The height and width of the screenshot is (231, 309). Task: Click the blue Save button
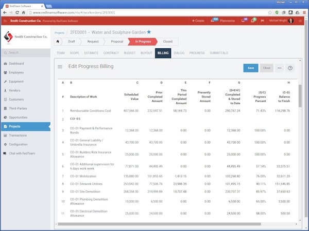click(251, 68)
